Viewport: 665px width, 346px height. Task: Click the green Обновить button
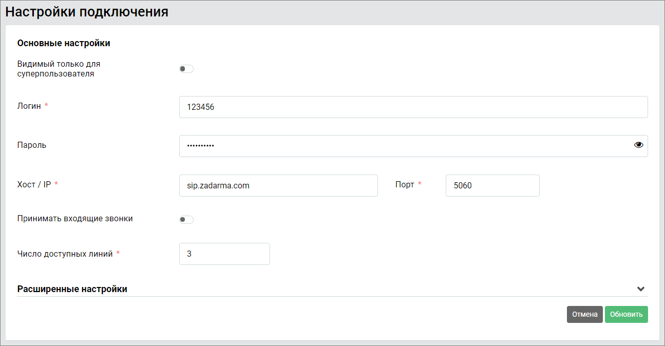(626, 315)
